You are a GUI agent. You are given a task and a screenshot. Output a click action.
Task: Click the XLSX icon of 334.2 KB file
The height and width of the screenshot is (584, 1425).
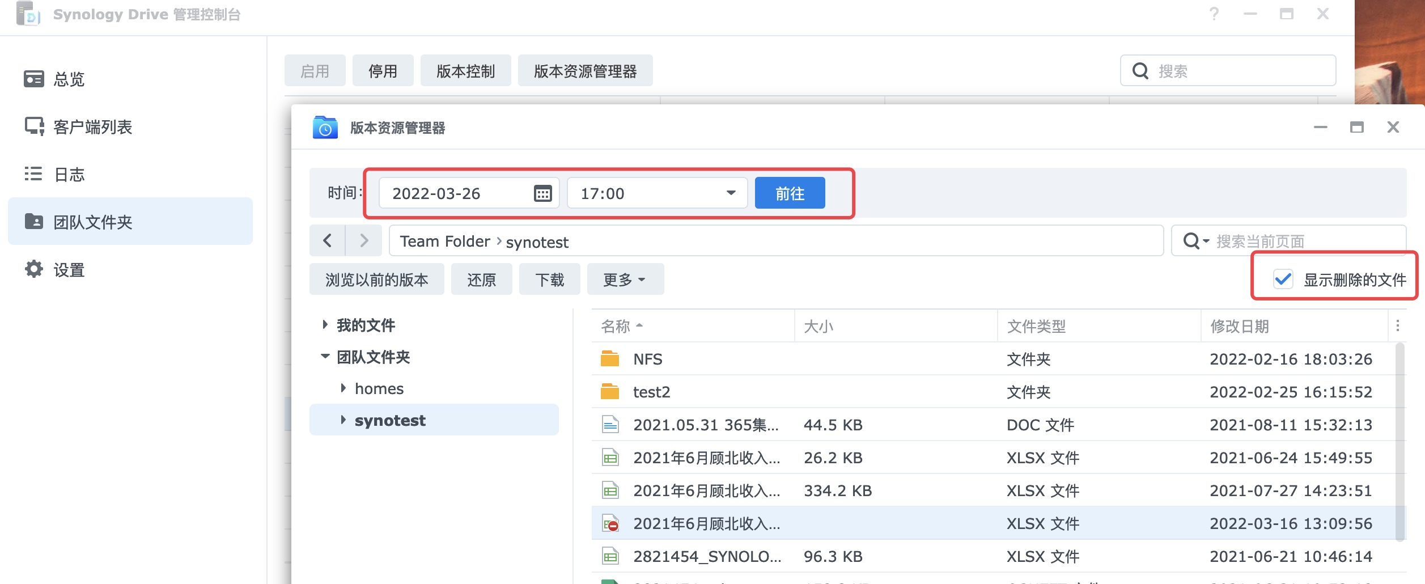(x=610, y=490)
